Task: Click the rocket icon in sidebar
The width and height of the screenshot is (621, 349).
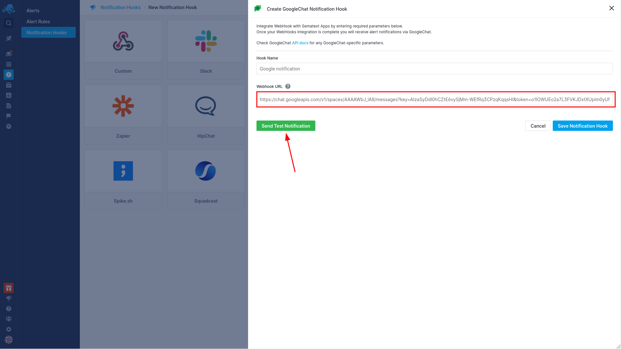Action: coord(9,38)
